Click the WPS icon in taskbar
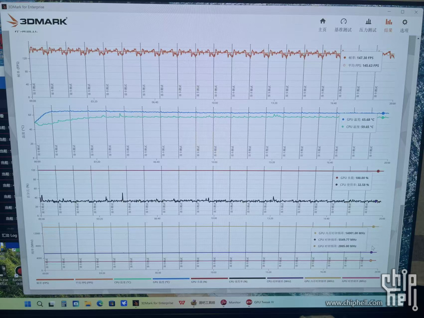Image resolution: width=424 pixels, height=318 pixels. pos(181,302)
